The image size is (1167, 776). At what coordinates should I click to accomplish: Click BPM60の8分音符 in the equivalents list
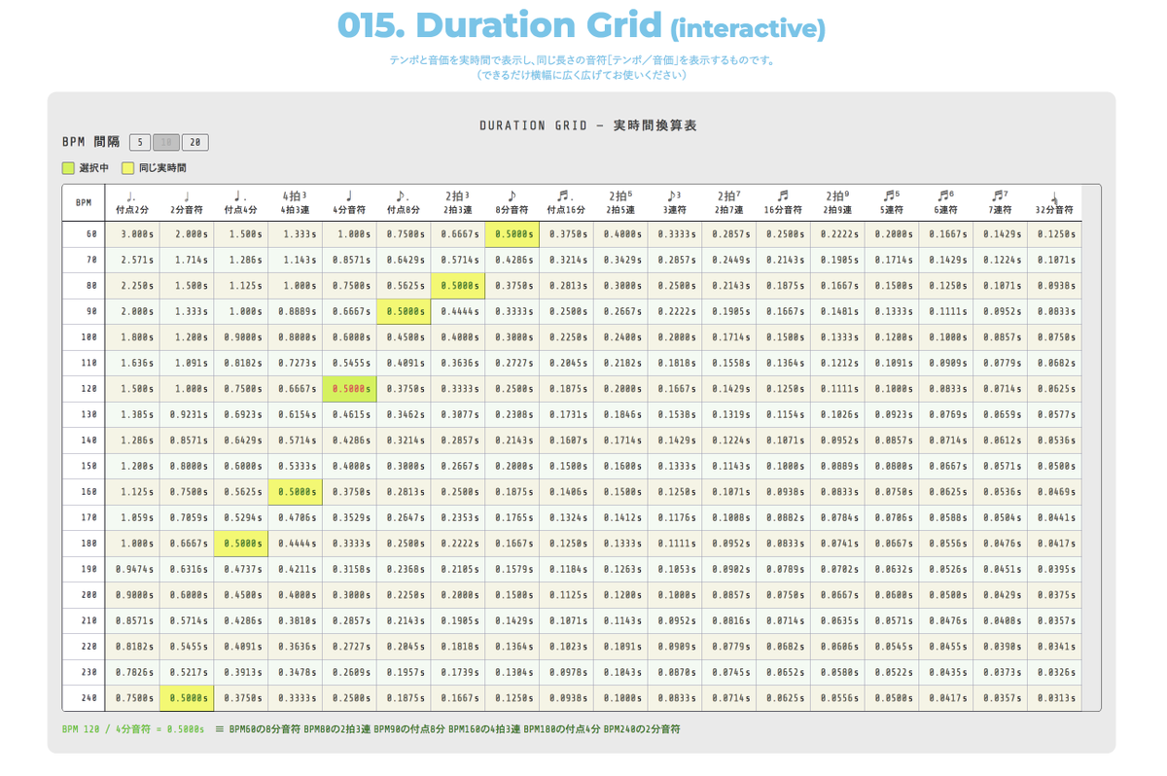[265, 728]
